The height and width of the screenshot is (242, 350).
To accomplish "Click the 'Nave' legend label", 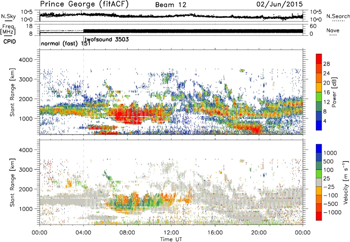I will 333,31.
